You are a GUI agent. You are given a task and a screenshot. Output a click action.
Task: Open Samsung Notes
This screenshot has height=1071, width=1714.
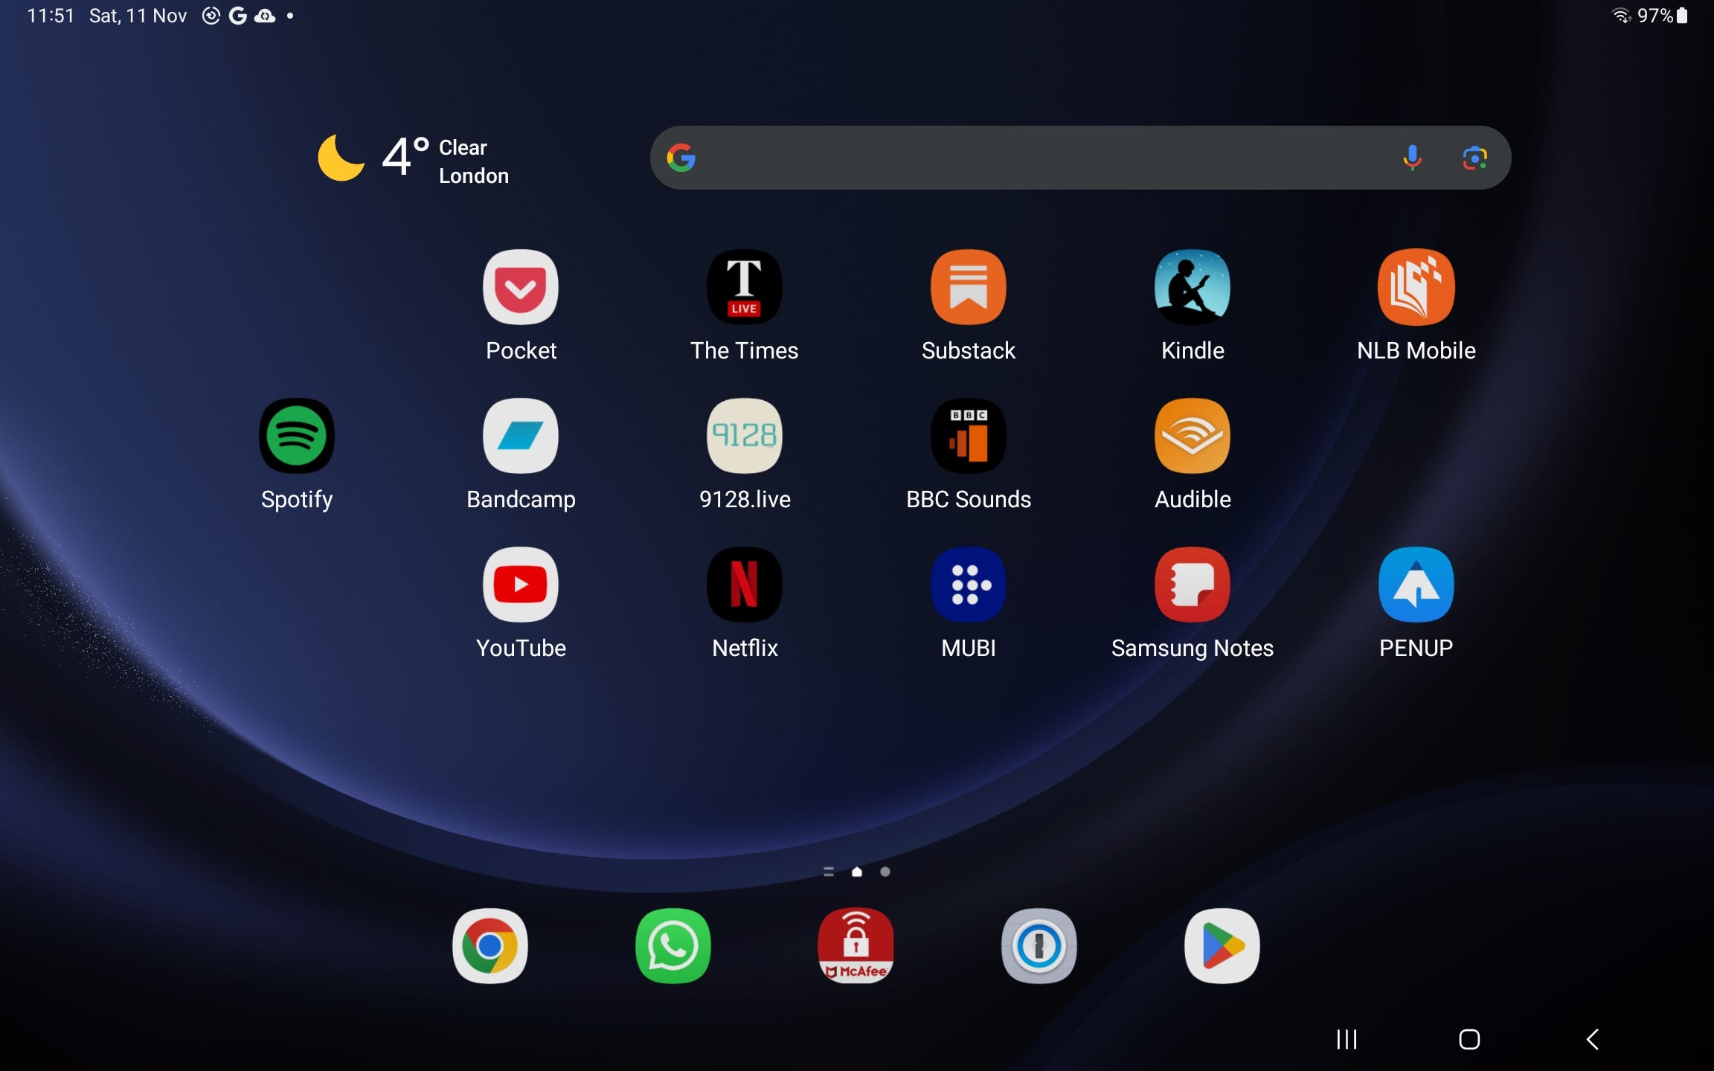click(1192, 585)
